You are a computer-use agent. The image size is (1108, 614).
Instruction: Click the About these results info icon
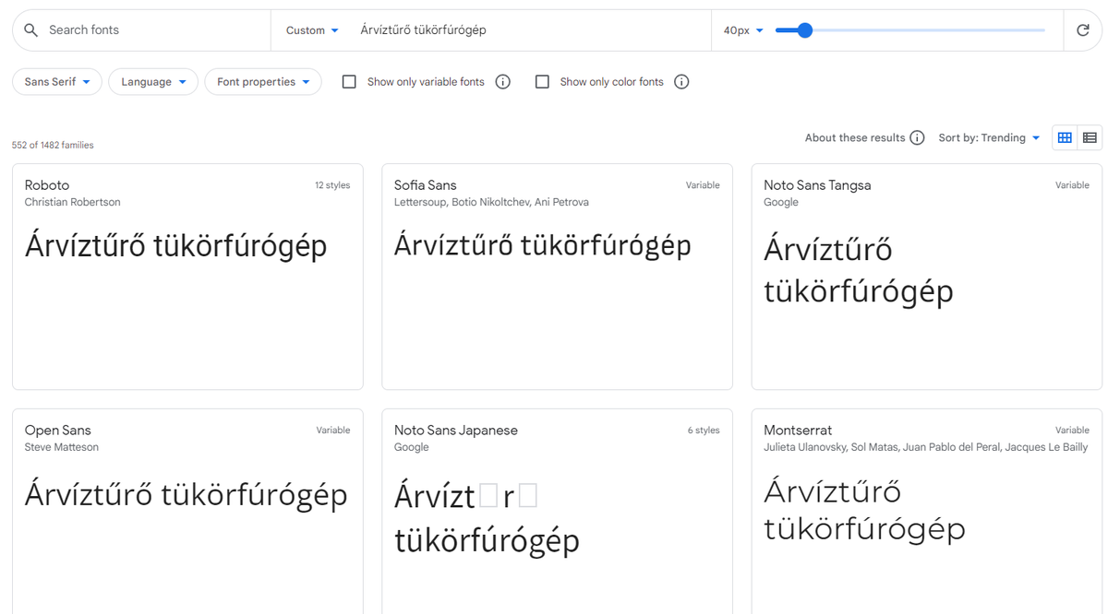tap(917, 136)
